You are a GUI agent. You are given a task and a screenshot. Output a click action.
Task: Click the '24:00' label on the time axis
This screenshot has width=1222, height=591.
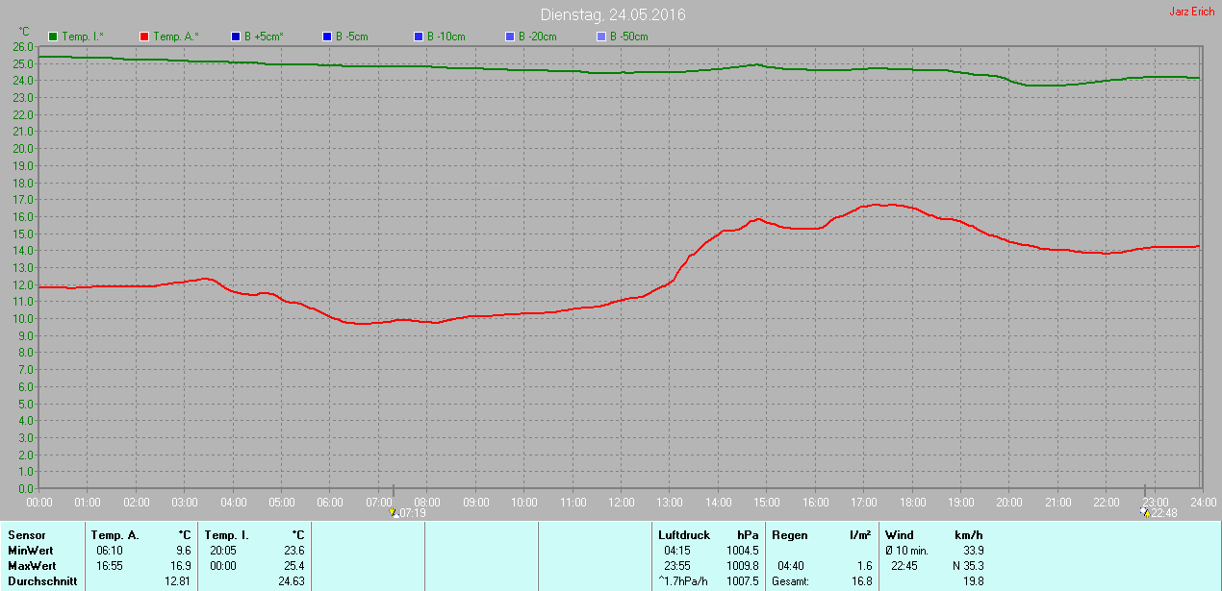point(1204,502)
